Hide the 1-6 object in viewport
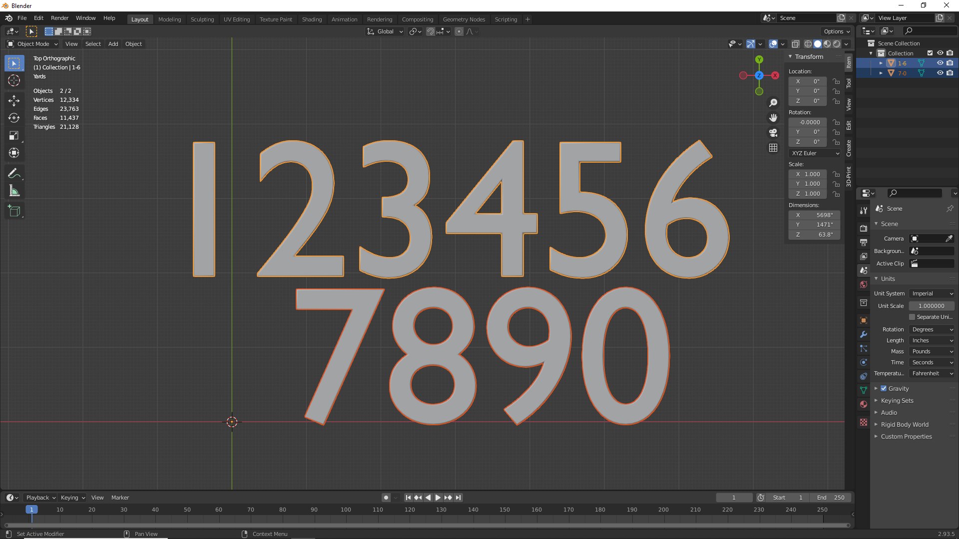This screenshot has height=539, width=959. (940, 63)
